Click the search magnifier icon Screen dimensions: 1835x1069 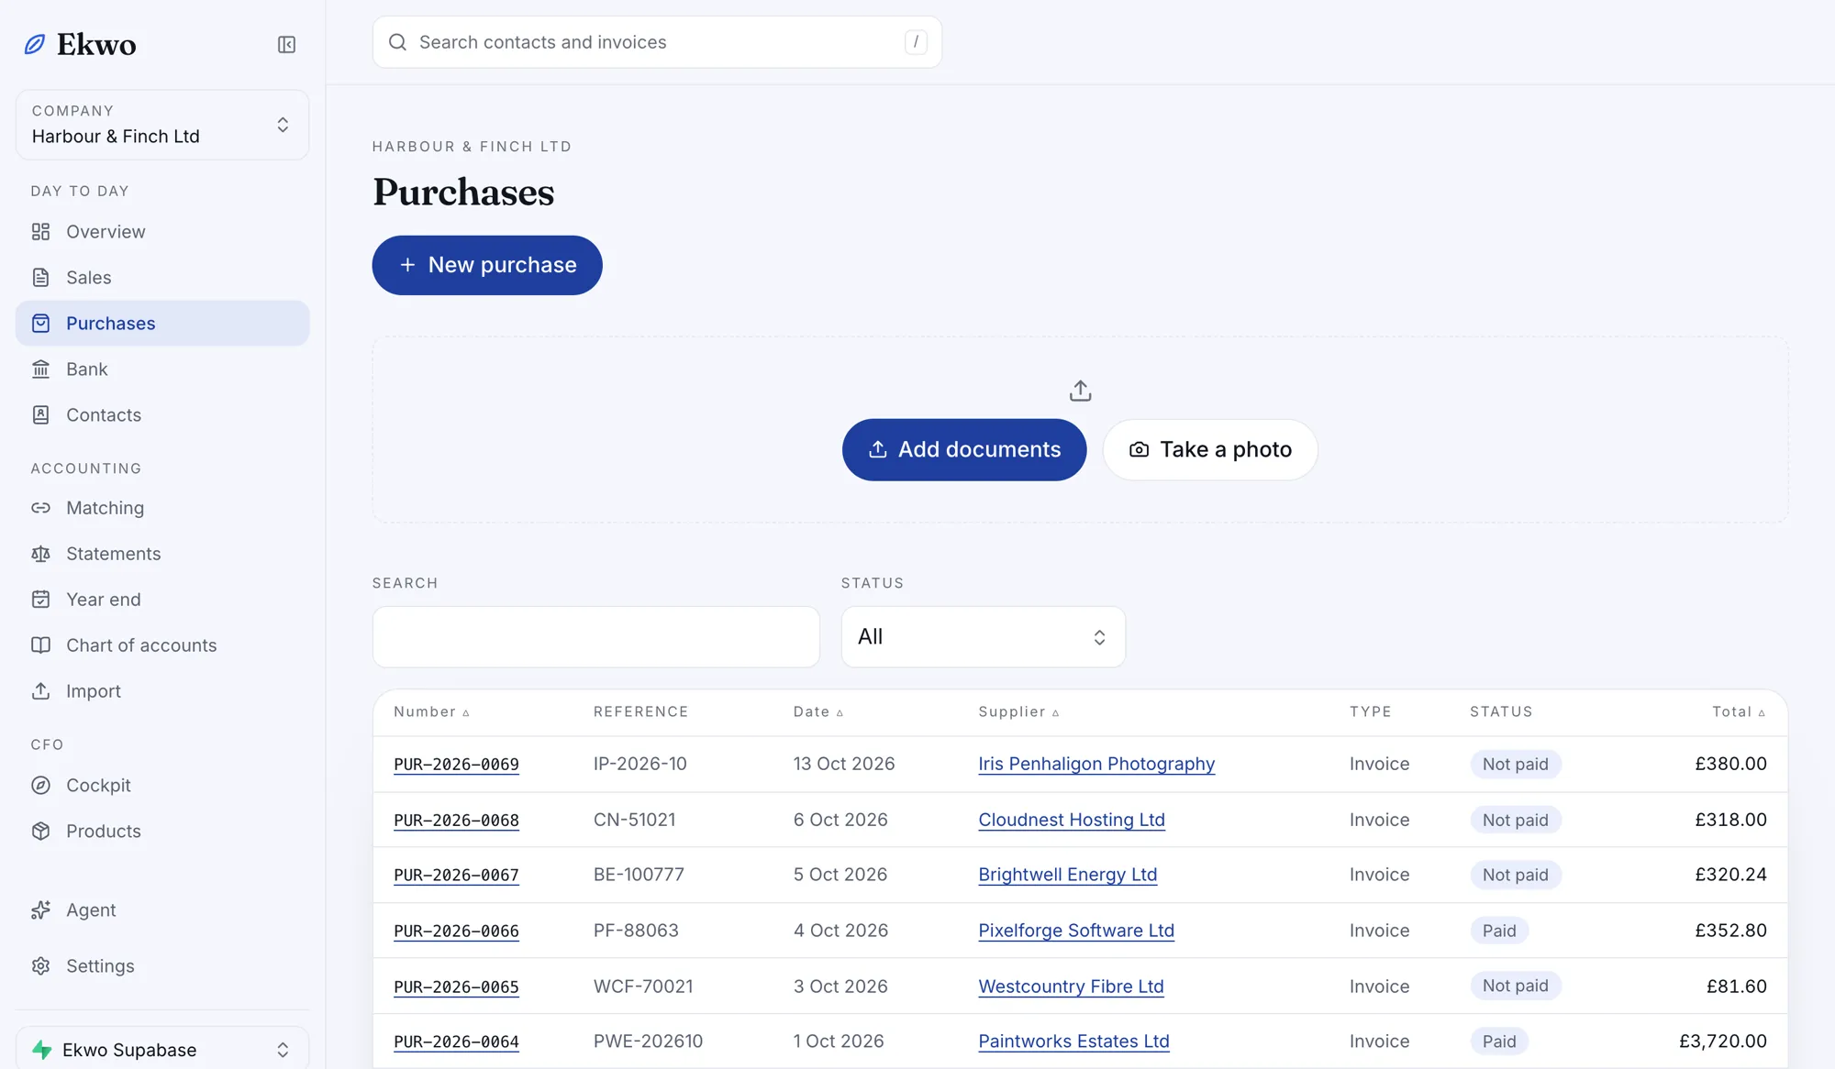click(397, 42)
